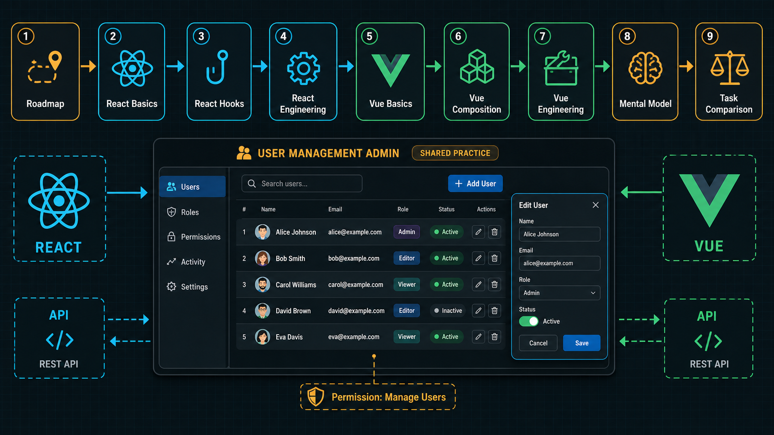
Task: Click the gear icon beside Settings
Action: (x=171, y=287)
